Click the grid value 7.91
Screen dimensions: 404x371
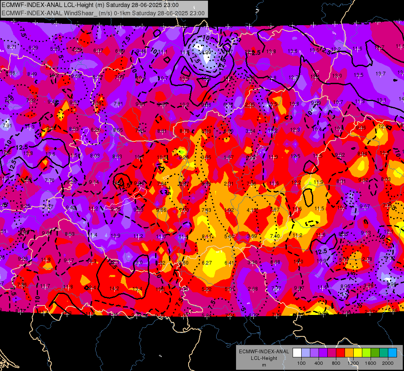click(7, 126)
